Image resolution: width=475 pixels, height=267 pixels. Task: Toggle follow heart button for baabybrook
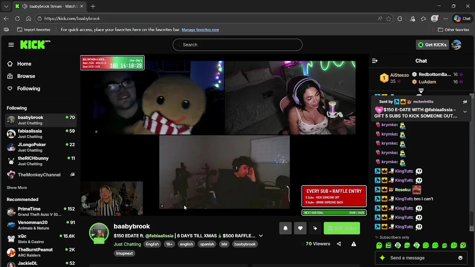300,228
